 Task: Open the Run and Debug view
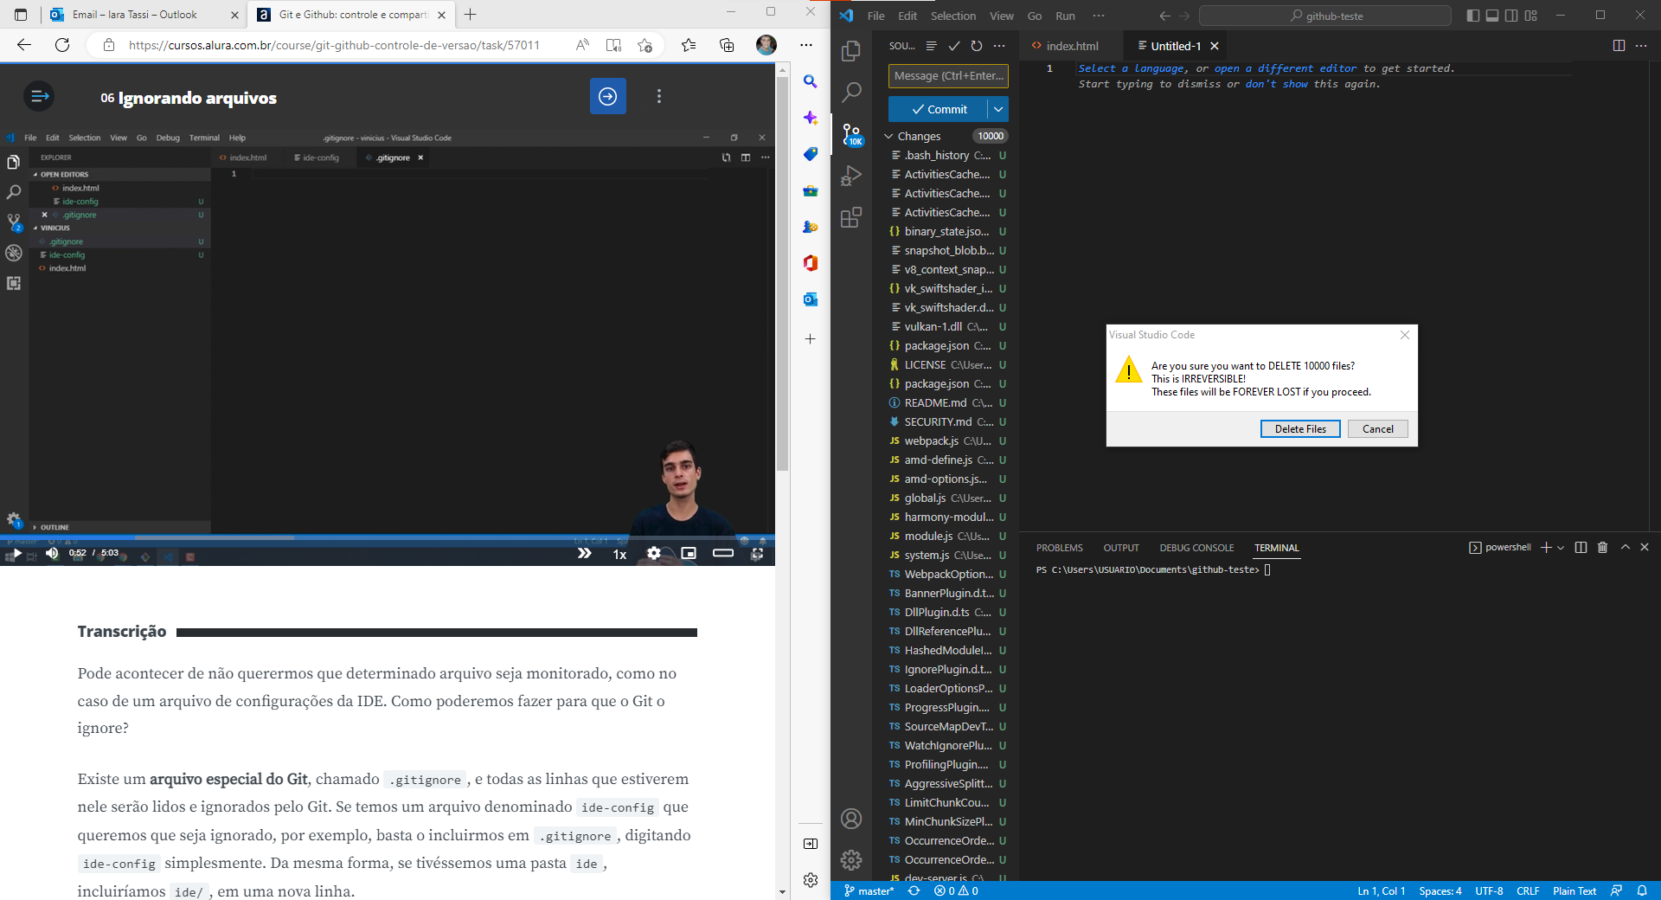[851, 176]
